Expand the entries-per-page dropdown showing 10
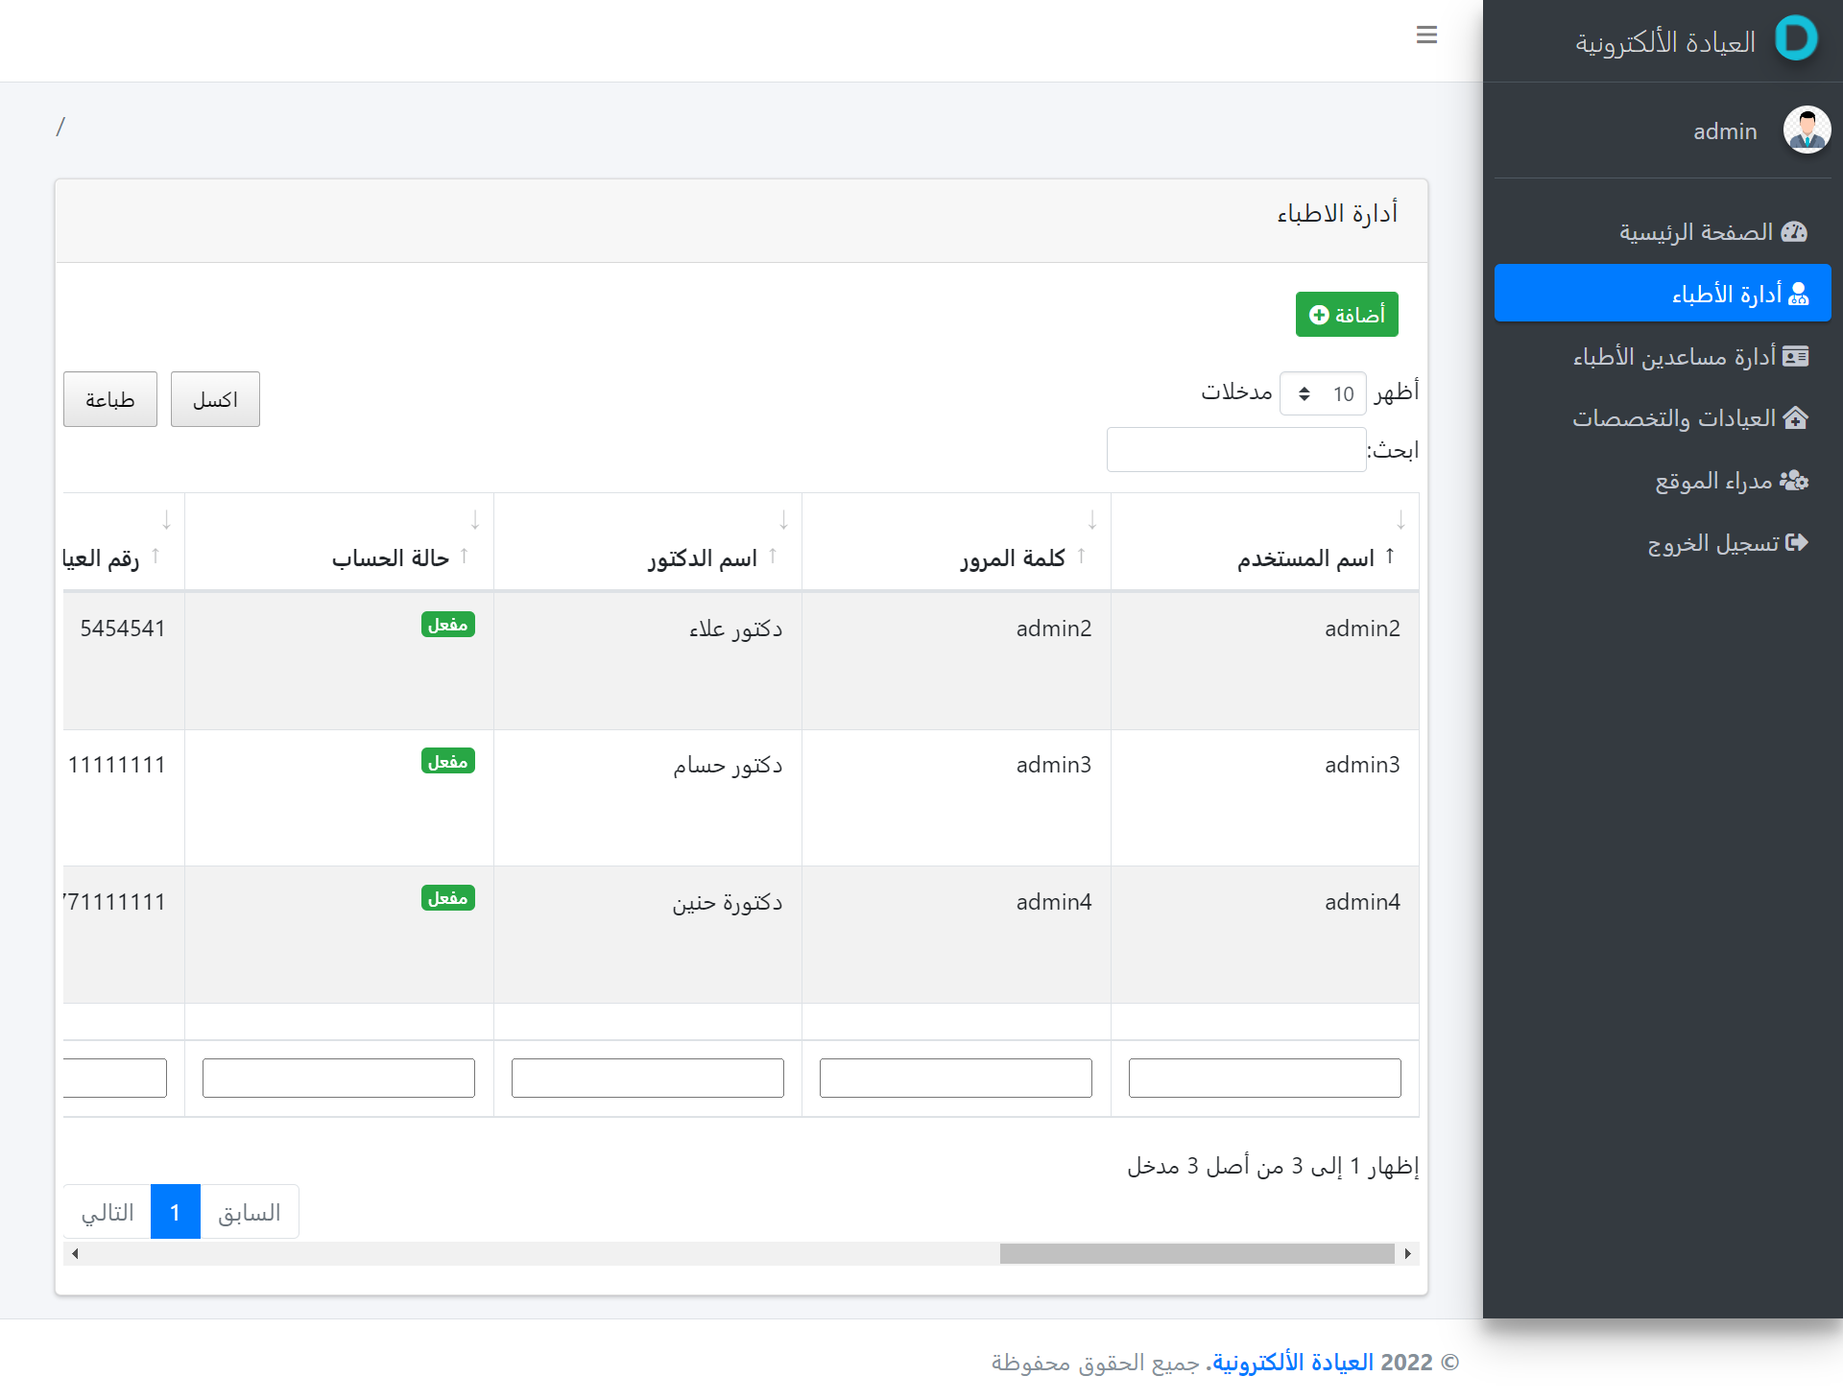The image size is (1843, 1400). [1323, 394]
